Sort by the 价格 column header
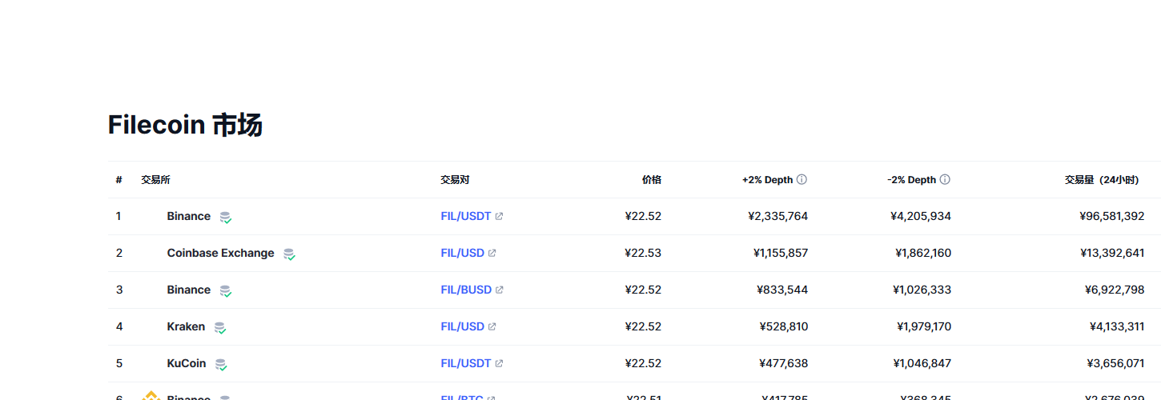1161x400 pixels. [652, 180]
